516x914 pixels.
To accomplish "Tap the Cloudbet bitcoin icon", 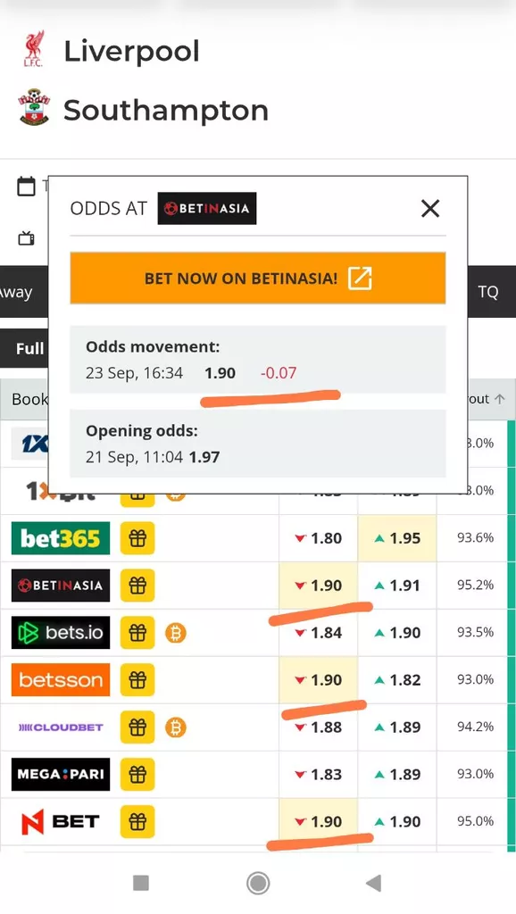I will (x=176, y=727).
